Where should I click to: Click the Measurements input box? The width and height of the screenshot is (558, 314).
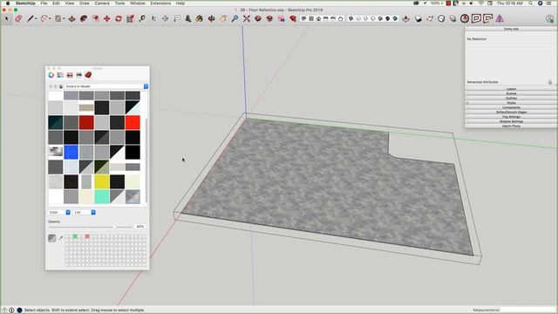point(527,310)
